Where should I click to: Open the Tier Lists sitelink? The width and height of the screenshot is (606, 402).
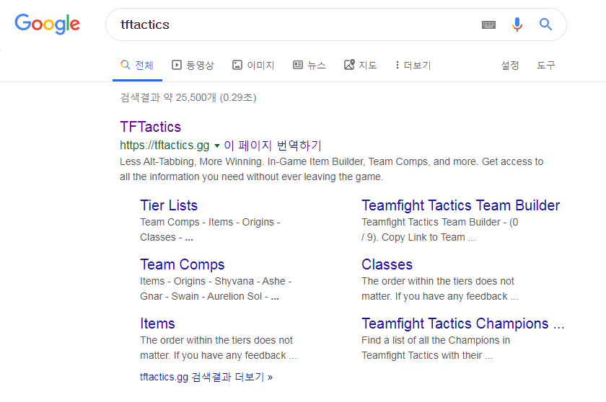[169, 205]
